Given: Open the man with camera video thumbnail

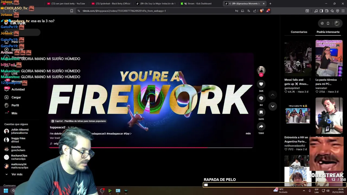Looking at the screenshot, I should (329, 116).
